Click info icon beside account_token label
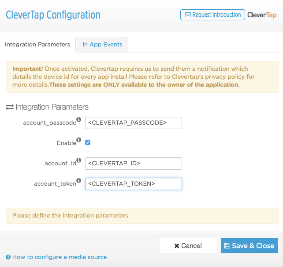Viewport: 283px width, 267px height. [79, 180]
